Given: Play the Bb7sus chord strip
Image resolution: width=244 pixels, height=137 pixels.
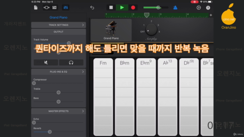Looking at the screenshot, I should click(x=207, y=97).
